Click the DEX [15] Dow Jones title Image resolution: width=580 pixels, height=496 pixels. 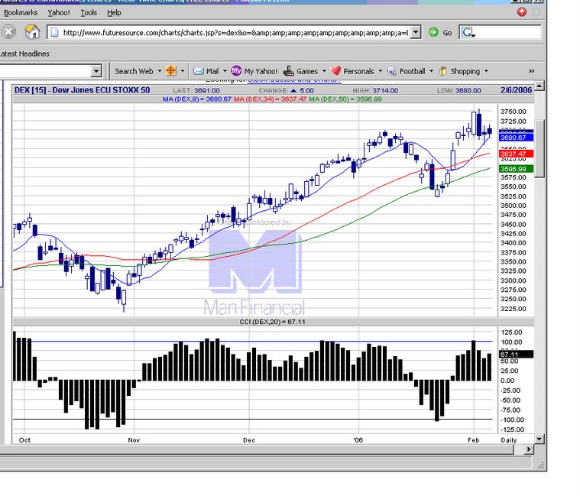tap(82, 90)
